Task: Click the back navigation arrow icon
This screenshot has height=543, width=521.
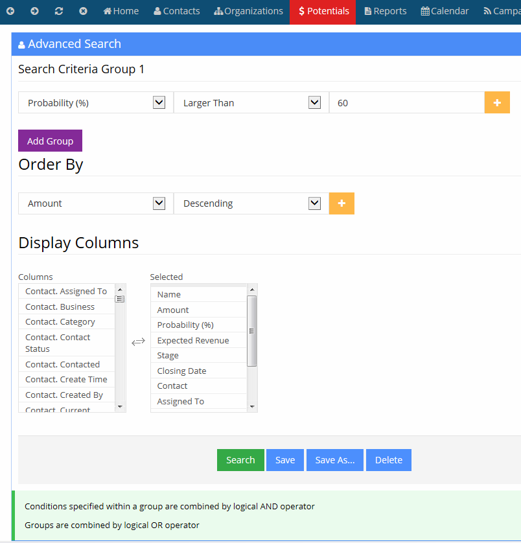Action: [10, 10]
